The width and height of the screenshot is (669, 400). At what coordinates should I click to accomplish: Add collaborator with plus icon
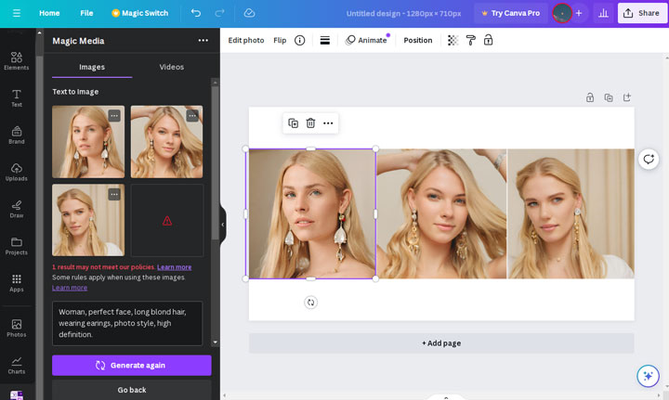(x=579, y=13)
